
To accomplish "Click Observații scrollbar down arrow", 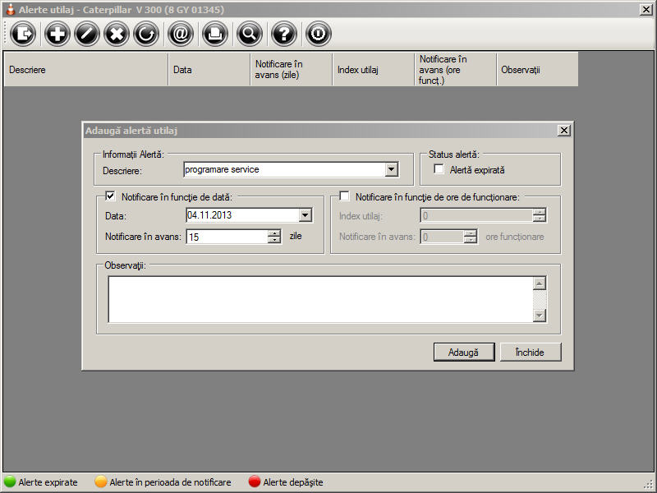I will (x=540, y=316).
